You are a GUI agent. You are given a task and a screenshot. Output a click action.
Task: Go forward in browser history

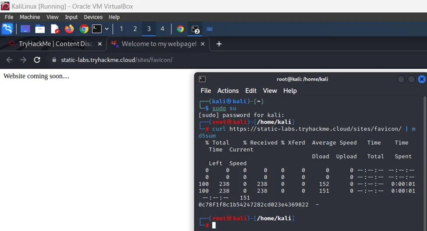click(23, 60)
